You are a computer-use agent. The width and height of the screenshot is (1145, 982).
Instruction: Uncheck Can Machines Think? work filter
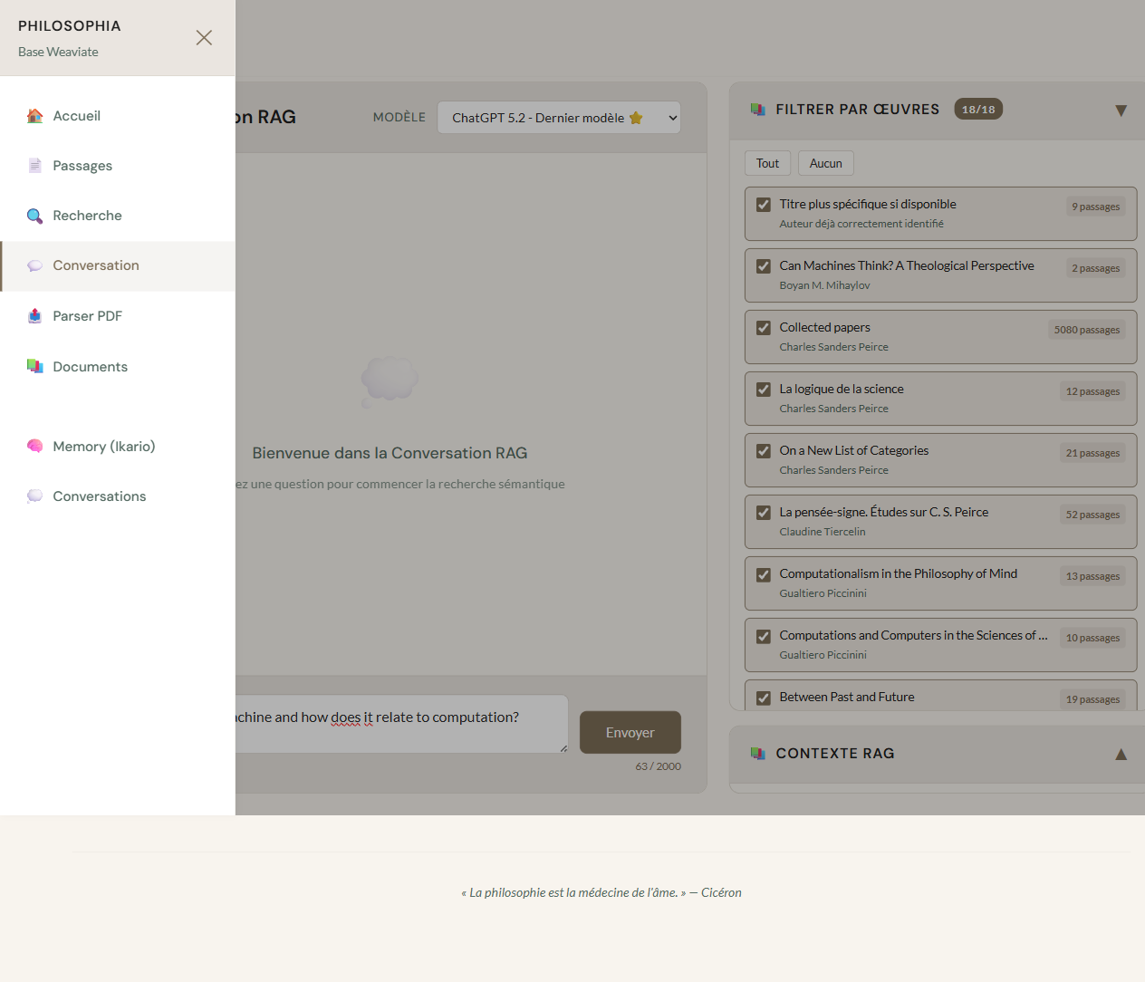point(764,266)
